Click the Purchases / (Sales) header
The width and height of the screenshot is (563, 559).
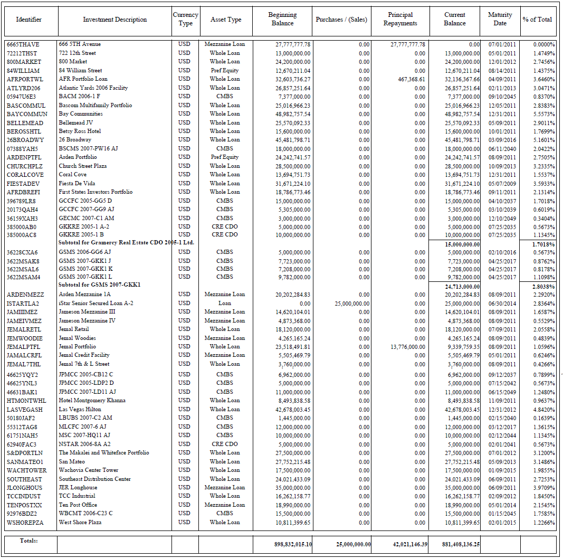point(341,20)
